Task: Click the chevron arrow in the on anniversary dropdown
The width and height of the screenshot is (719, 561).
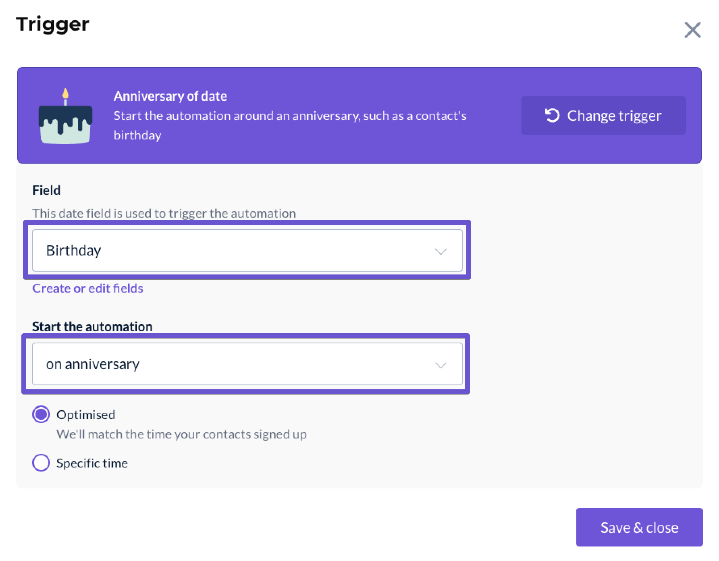Action: coord(441,365)
